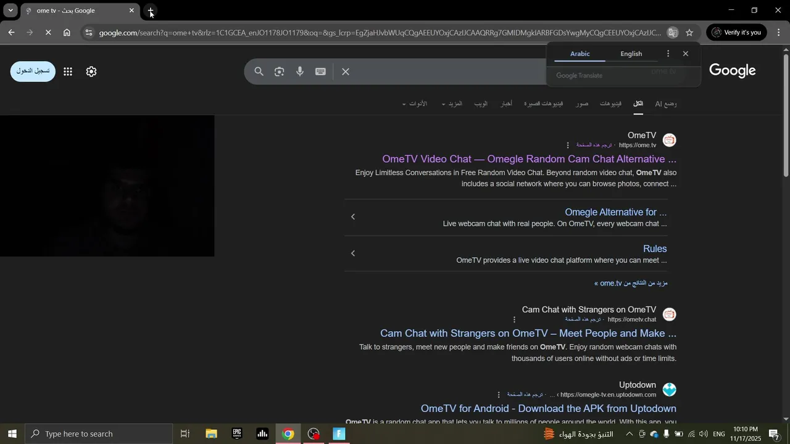Image resolution: width=790 pixels, height=444 pixels.
Task: Switch to News results tab (أخبار)
Action: (x=506, y=104)
